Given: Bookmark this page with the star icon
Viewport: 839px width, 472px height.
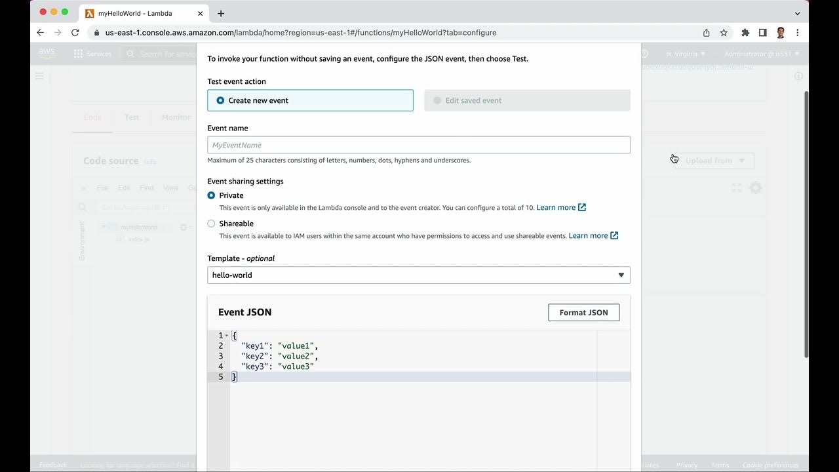Looking at the screenshot, I should [x=724, y=33].
